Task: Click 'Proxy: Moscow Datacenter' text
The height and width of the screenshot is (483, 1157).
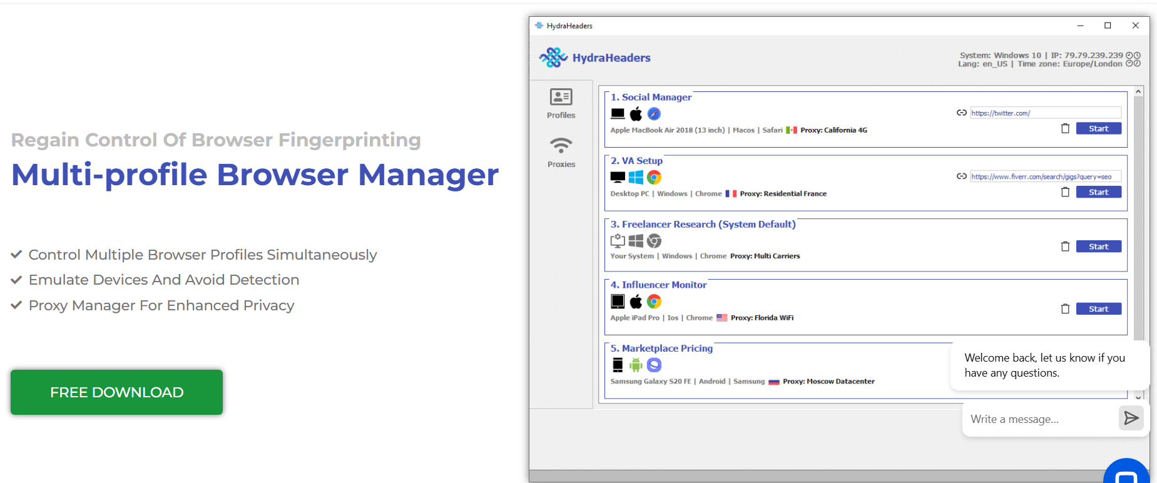Action: pyautogui.click(x=828, y=381)
